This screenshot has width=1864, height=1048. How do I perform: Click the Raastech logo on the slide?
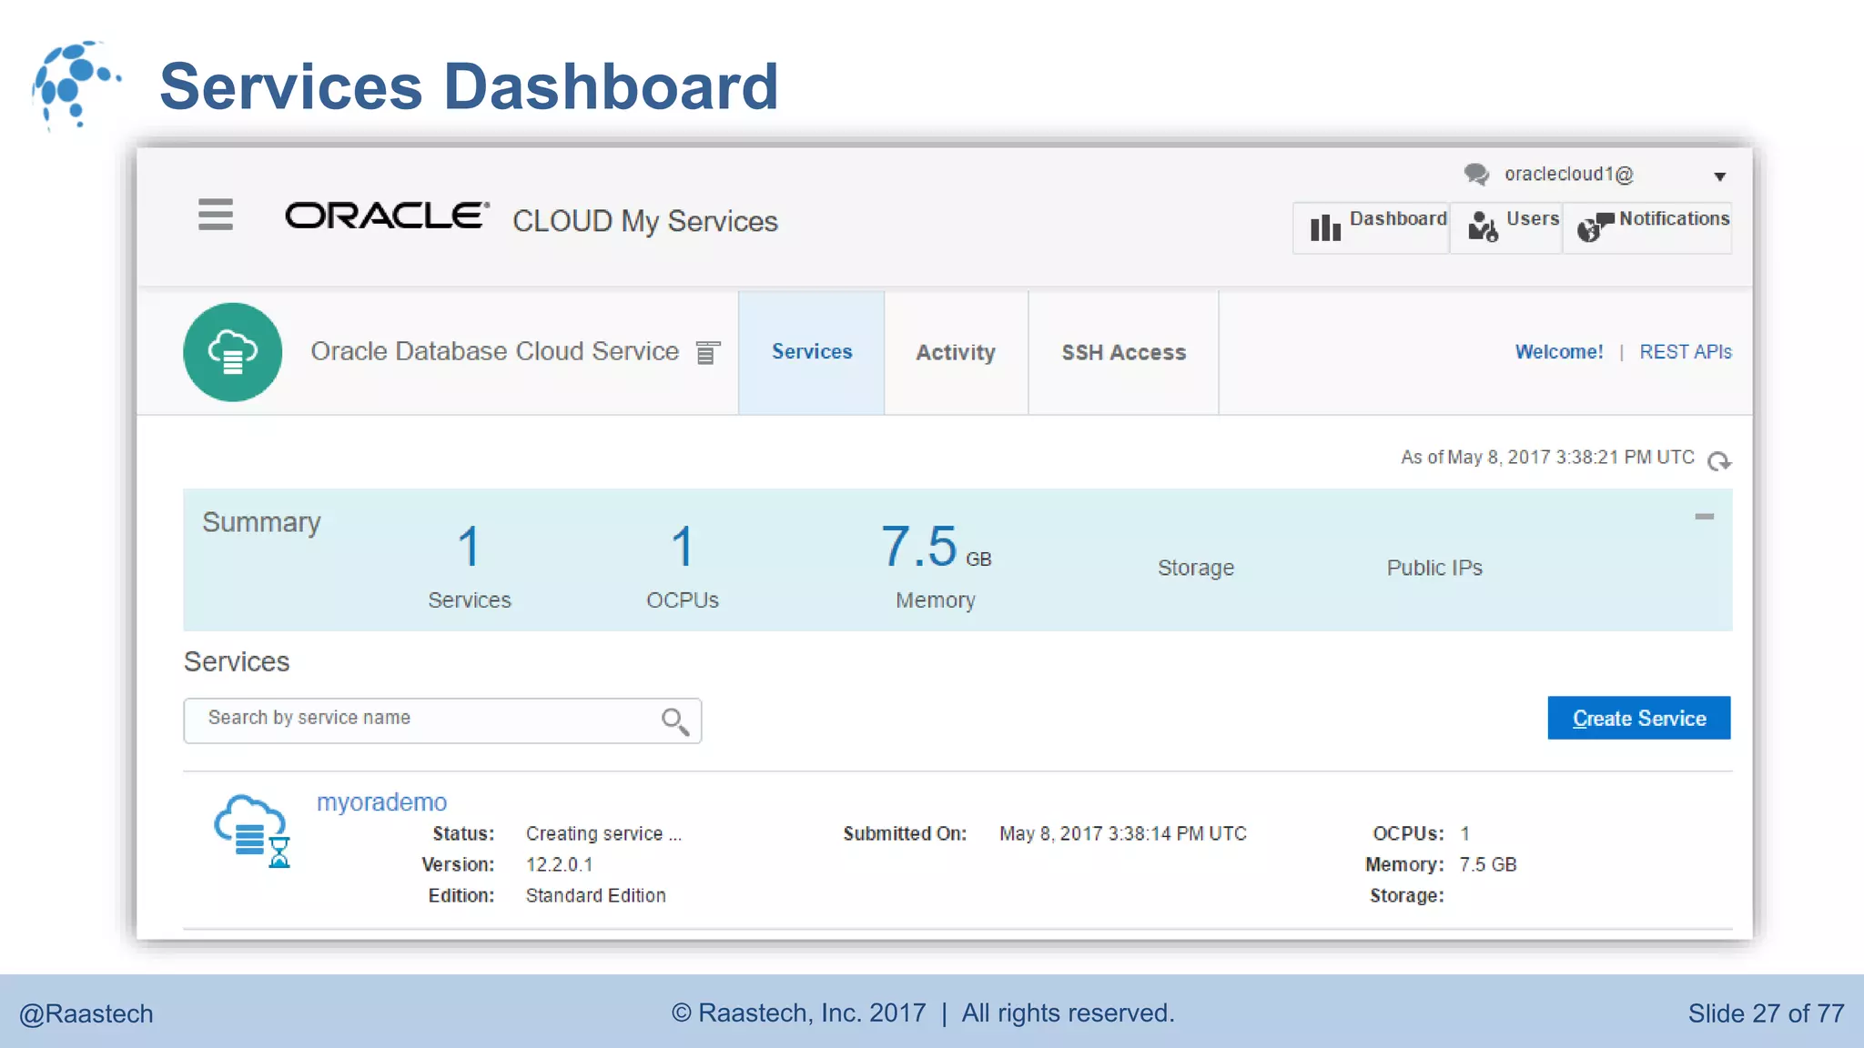click(x=75, y=85)
